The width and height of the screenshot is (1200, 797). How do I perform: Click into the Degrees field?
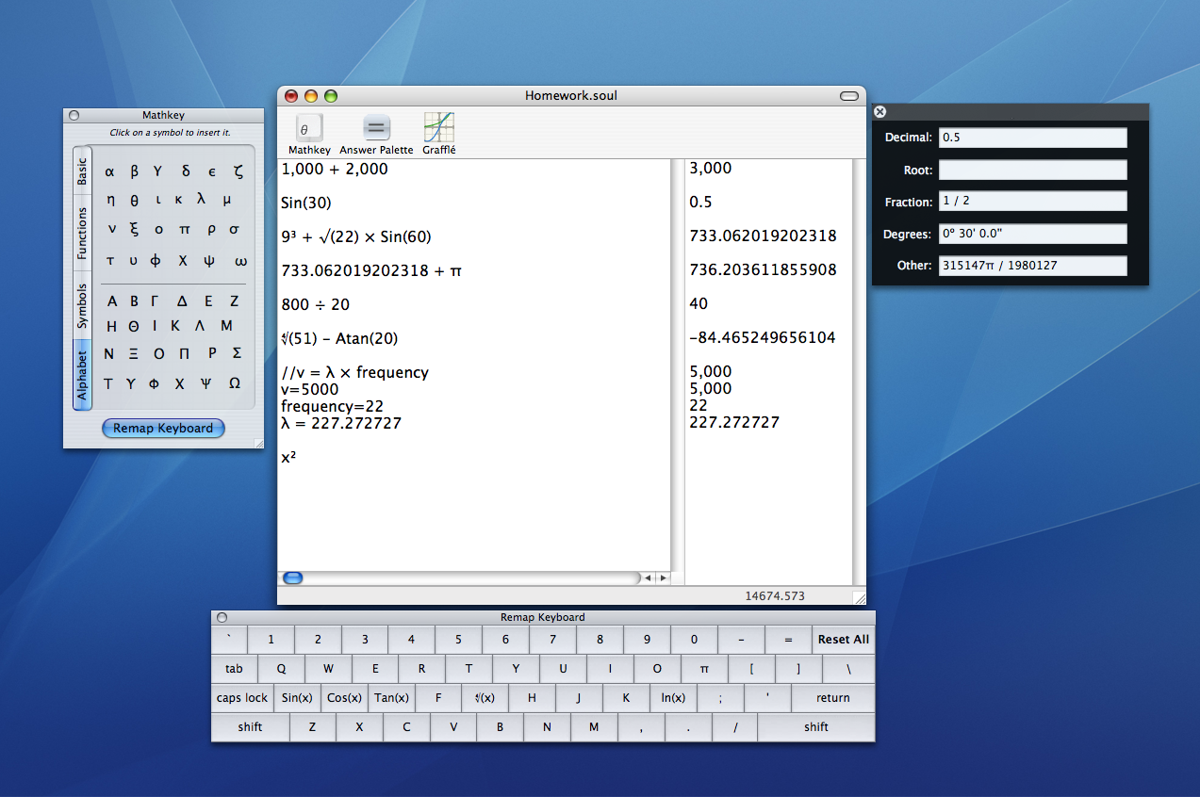pyautogui.click(x=1033, y=234)
